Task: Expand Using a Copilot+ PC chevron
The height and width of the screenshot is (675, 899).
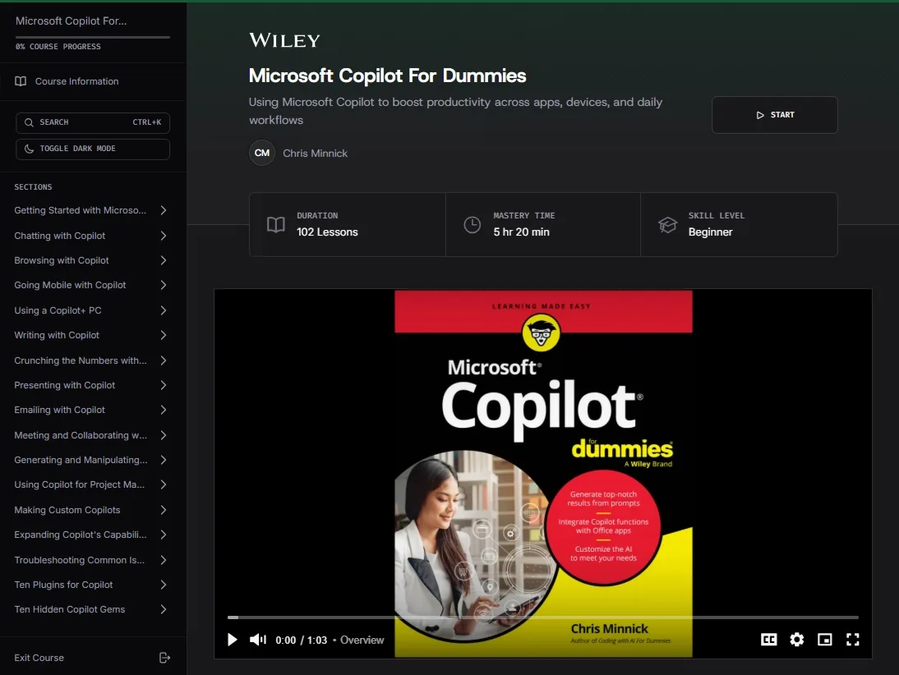Action: click(x=164, y=310)
